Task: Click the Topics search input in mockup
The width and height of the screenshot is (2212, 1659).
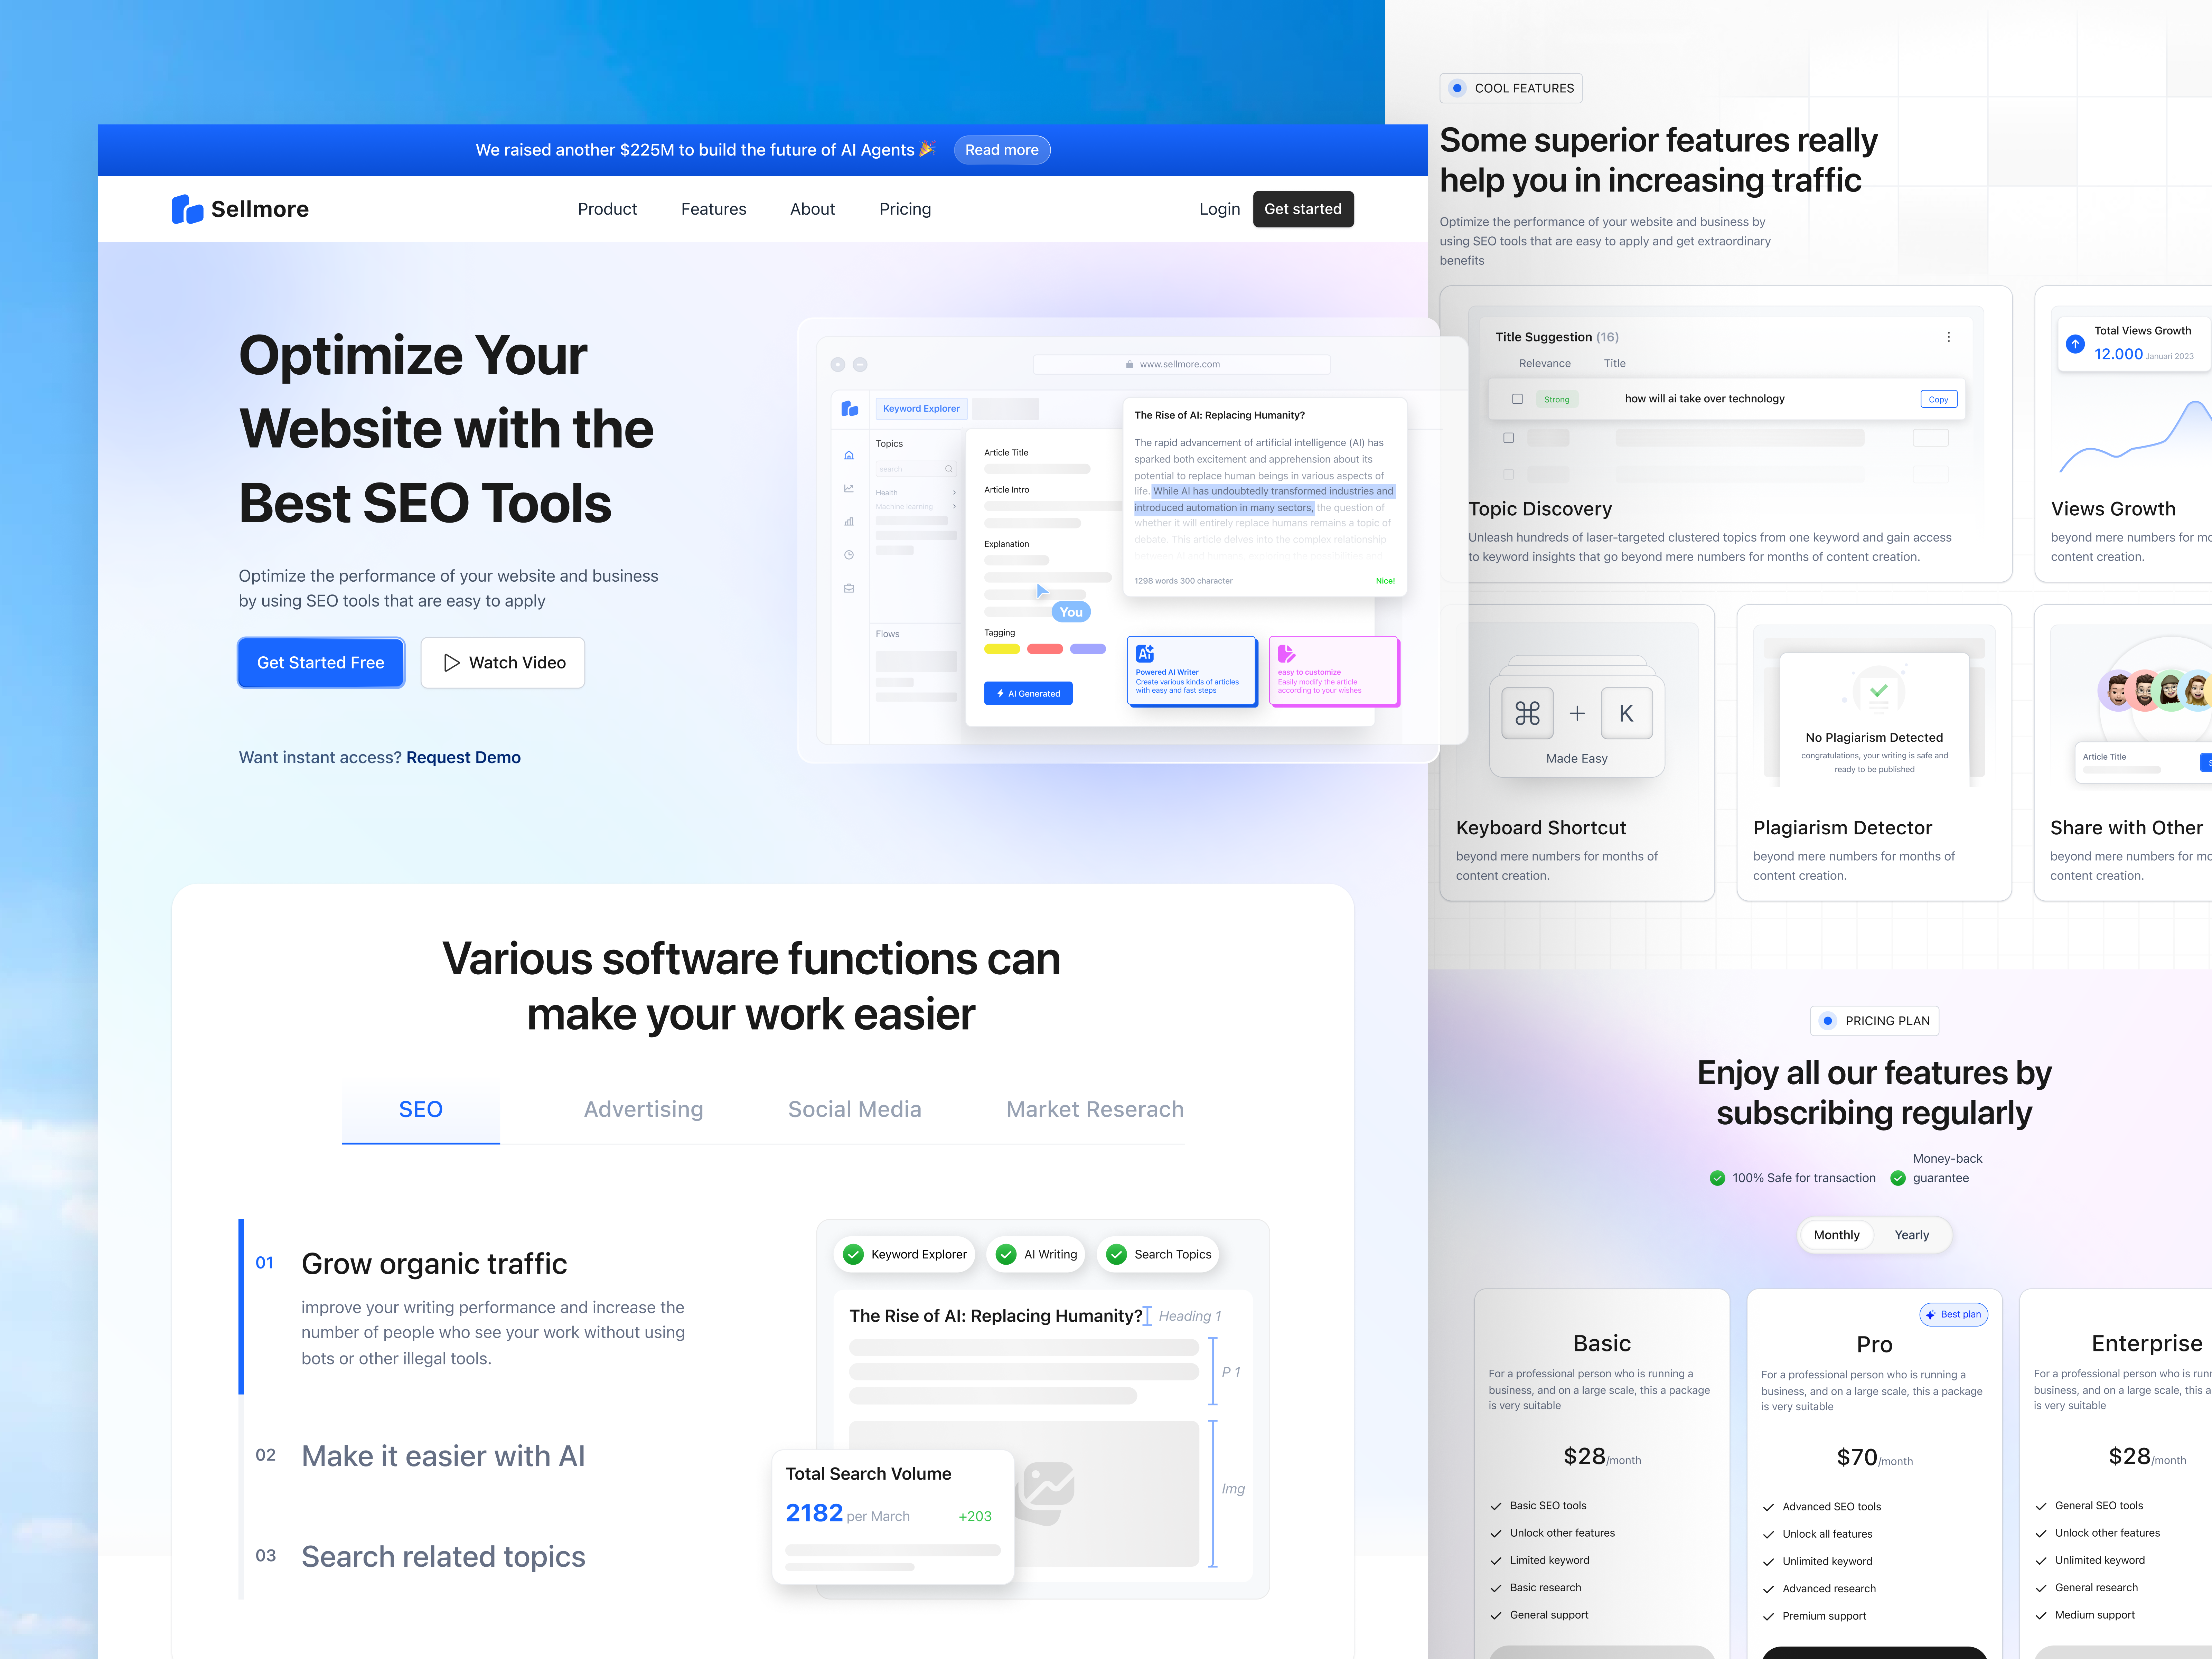Action: 916,469
